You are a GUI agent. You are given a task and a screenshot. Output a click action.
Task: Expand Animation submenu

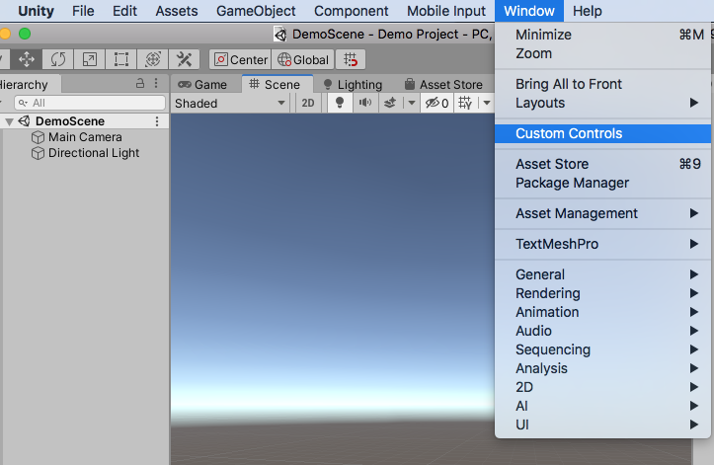pyautogui.click(x=602, y=312)
